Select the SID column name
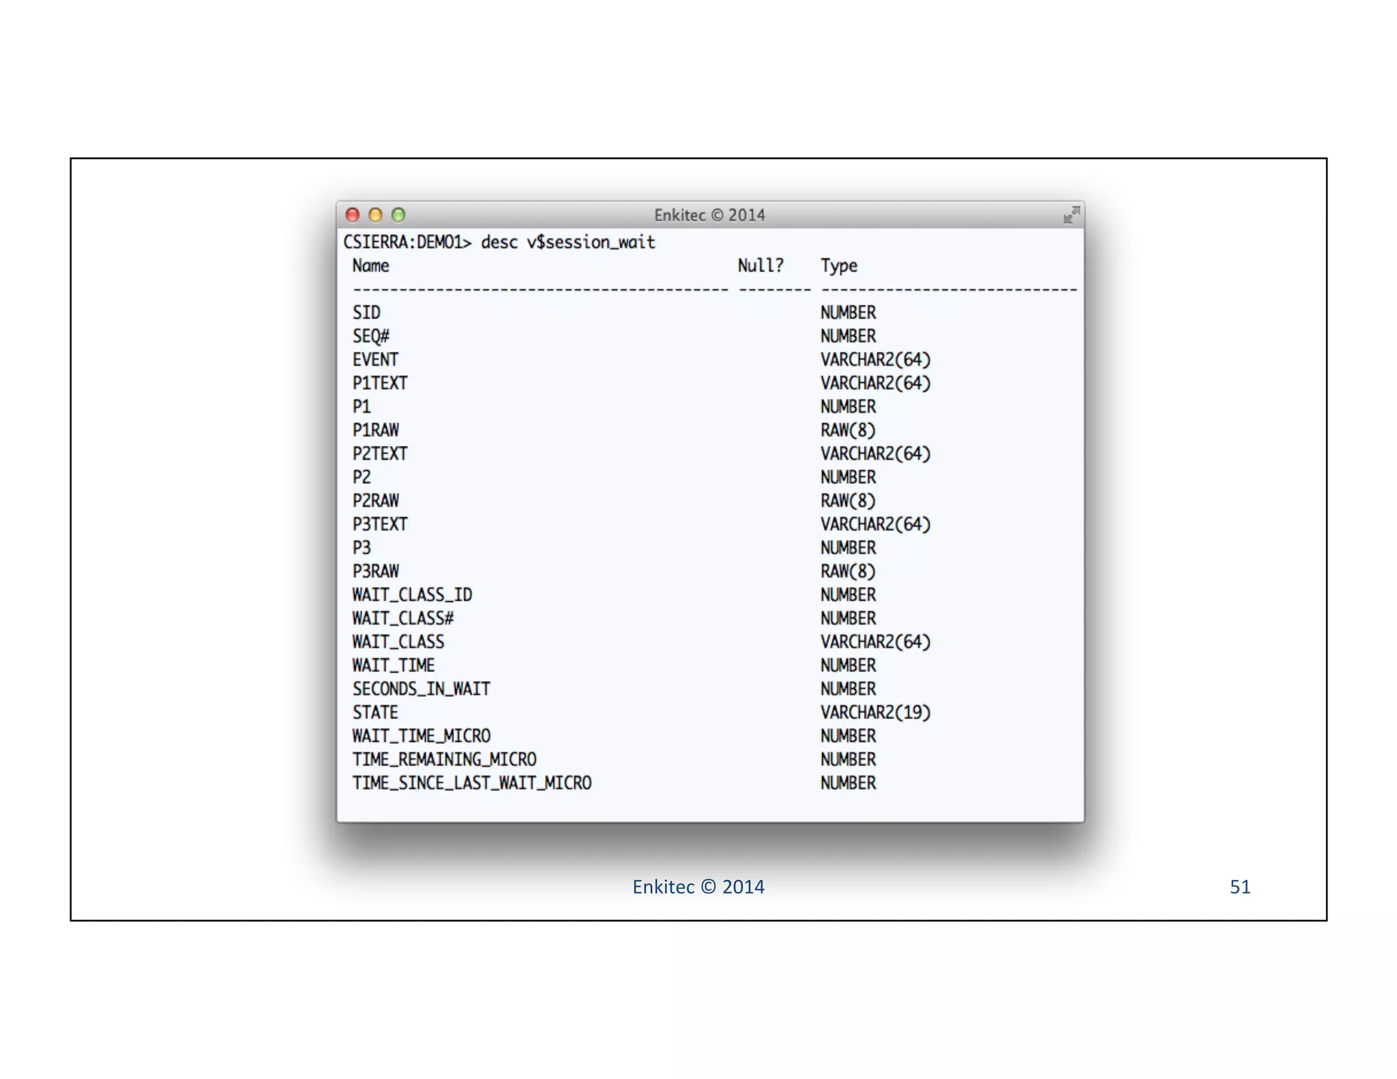This screenshot has height=1079, width=1397. 366,312
